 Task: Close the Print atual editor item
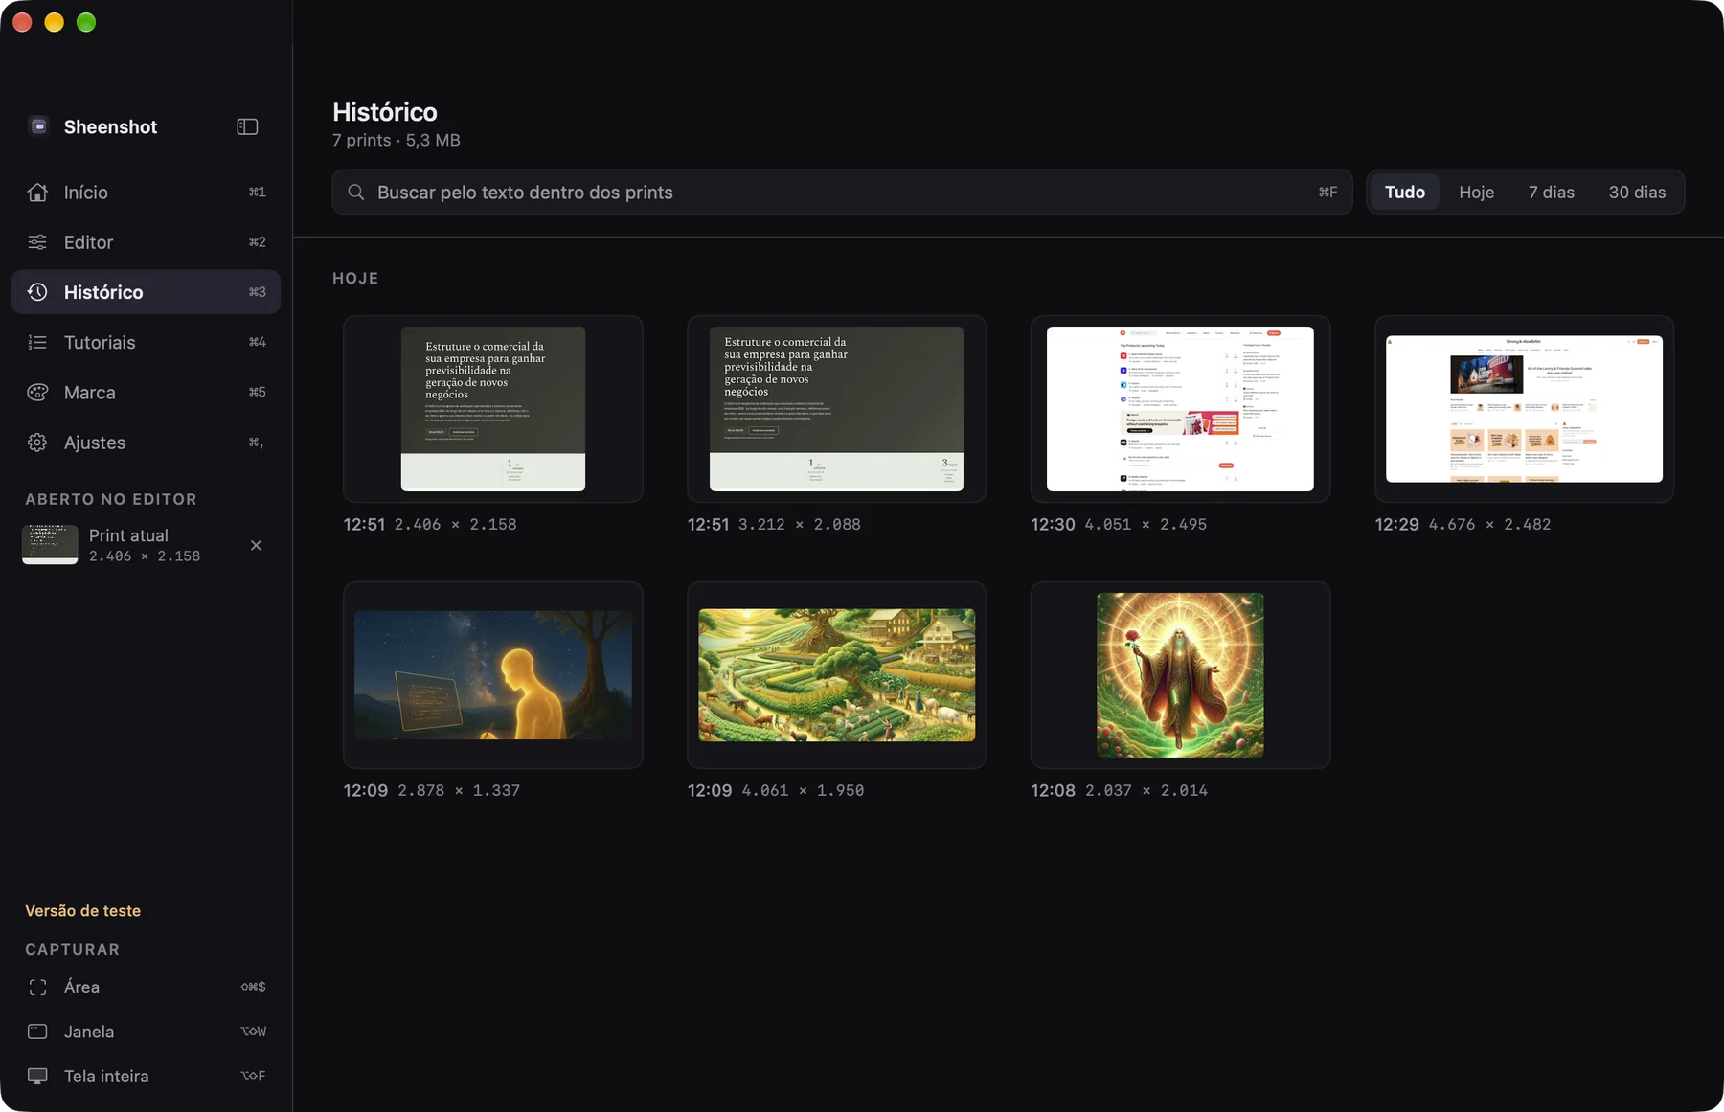pos(256,545)
